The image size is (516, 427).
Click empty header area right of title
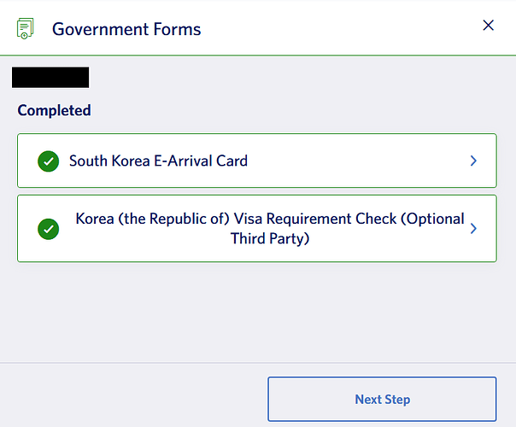[x=342, y=29]
